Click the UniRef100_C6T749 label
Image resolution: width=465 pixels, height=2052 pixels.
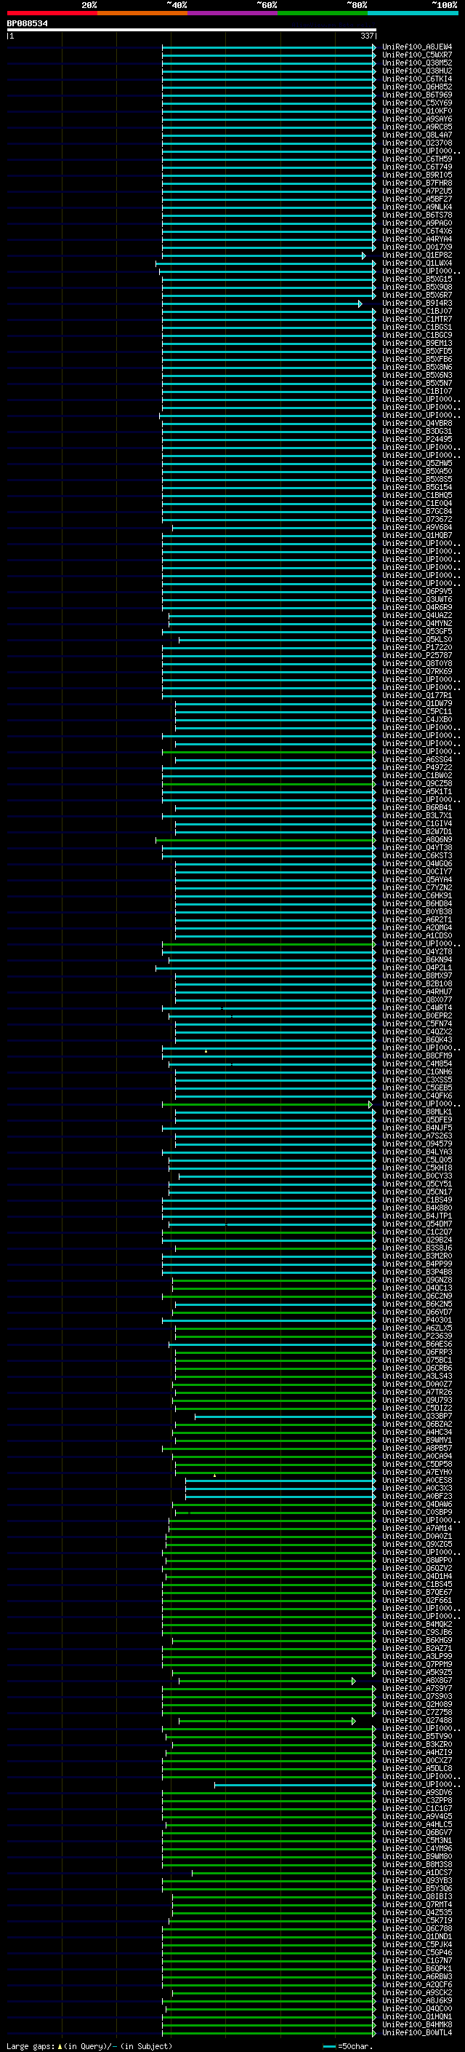pyautogui.click(x=417, y=167)
